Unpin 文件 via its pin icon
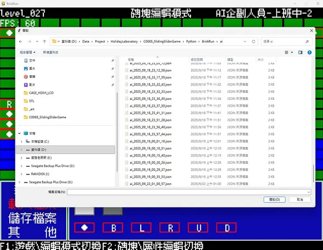Viewport: 323px width, 250px height. pos(113,60)
